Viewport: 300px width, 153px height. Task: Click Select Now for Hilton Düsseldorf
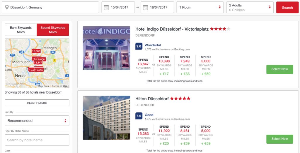click(x=280, y=139)
